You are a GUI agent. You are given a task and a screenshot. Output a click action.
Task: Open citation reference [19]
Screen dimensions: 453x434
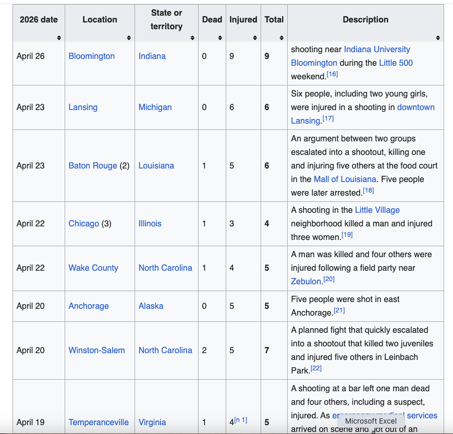[347, 235]
